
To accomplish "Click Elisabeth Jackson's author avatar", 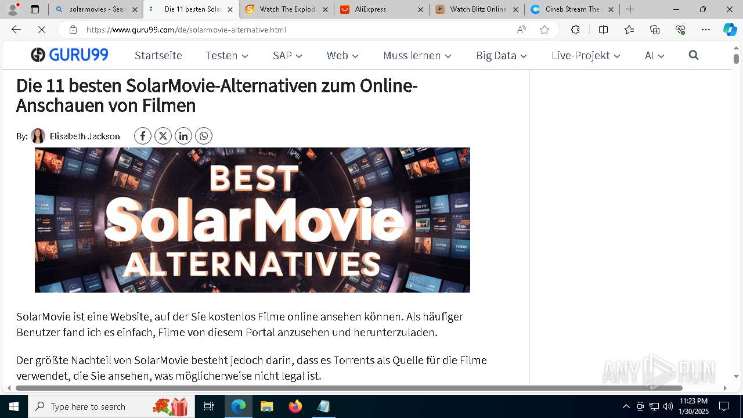I will click(38, 136).
